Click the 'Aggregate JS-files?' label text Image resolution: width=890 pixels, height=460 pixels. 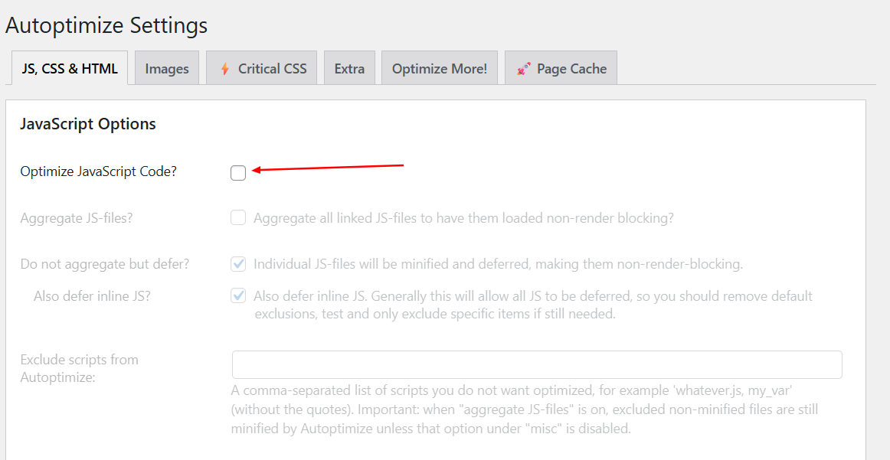click(77, 218)
